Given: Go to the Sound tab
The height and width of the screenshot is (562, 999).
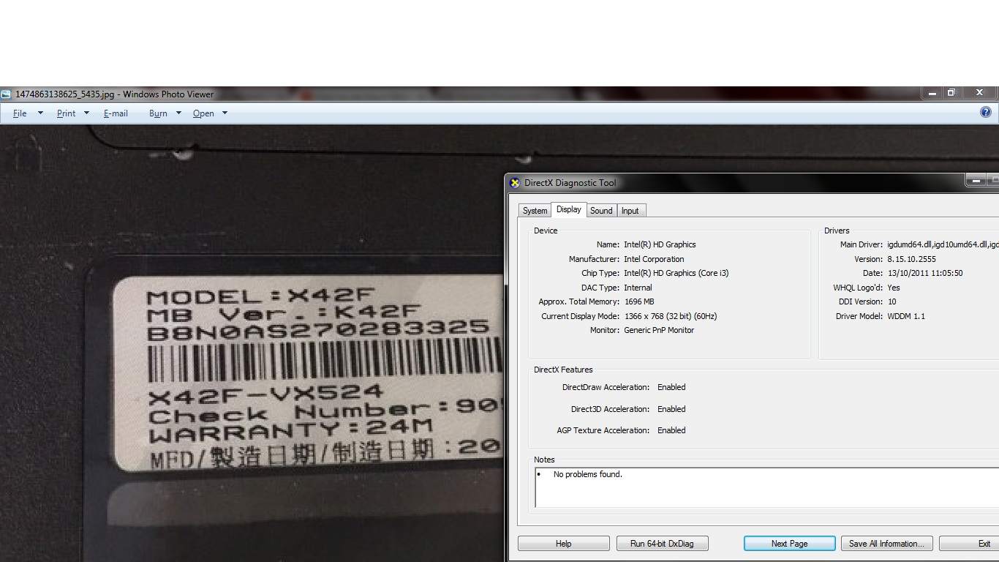Looking at the screenshot, I should click(601, 211).
